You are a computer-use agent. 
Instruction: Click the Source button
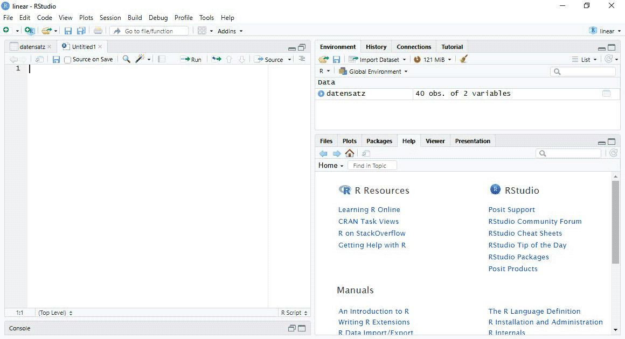(x=269, y=59)
